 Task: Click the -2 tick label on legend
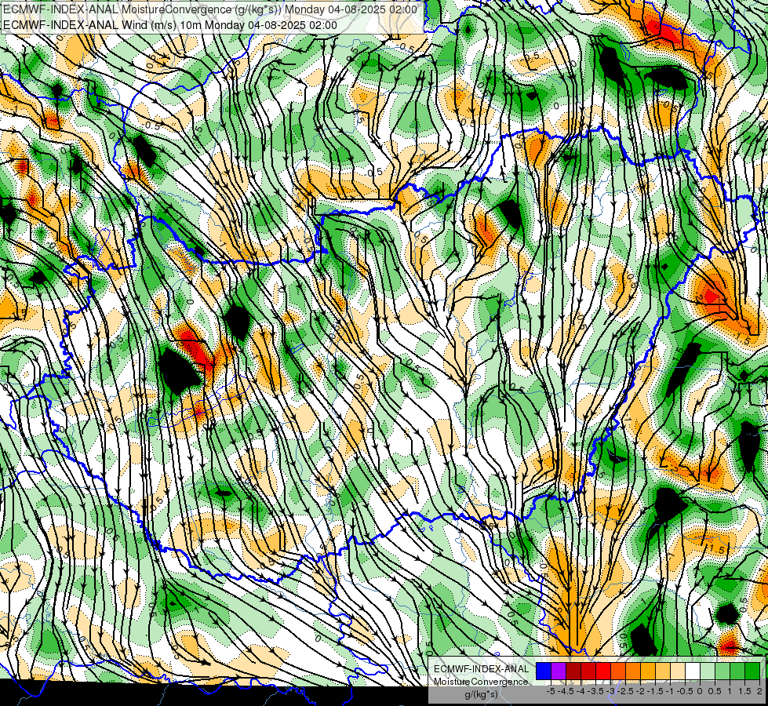point(641,691)
